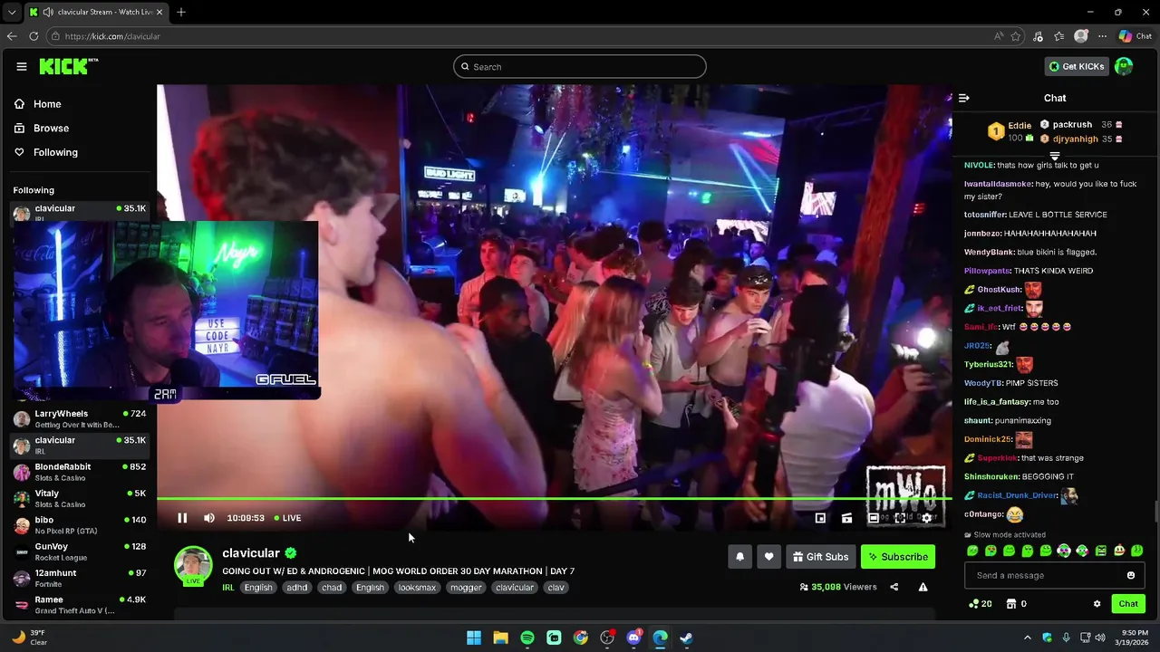Open the browser favorites list icon
1160x652 pixels.
click(1059, 36)
